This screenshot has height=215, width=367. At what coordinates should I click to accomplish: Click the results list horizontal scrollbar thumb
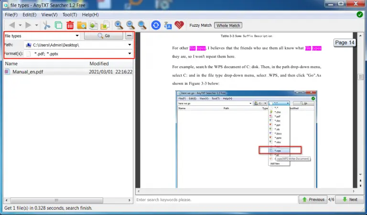(56, 200)
